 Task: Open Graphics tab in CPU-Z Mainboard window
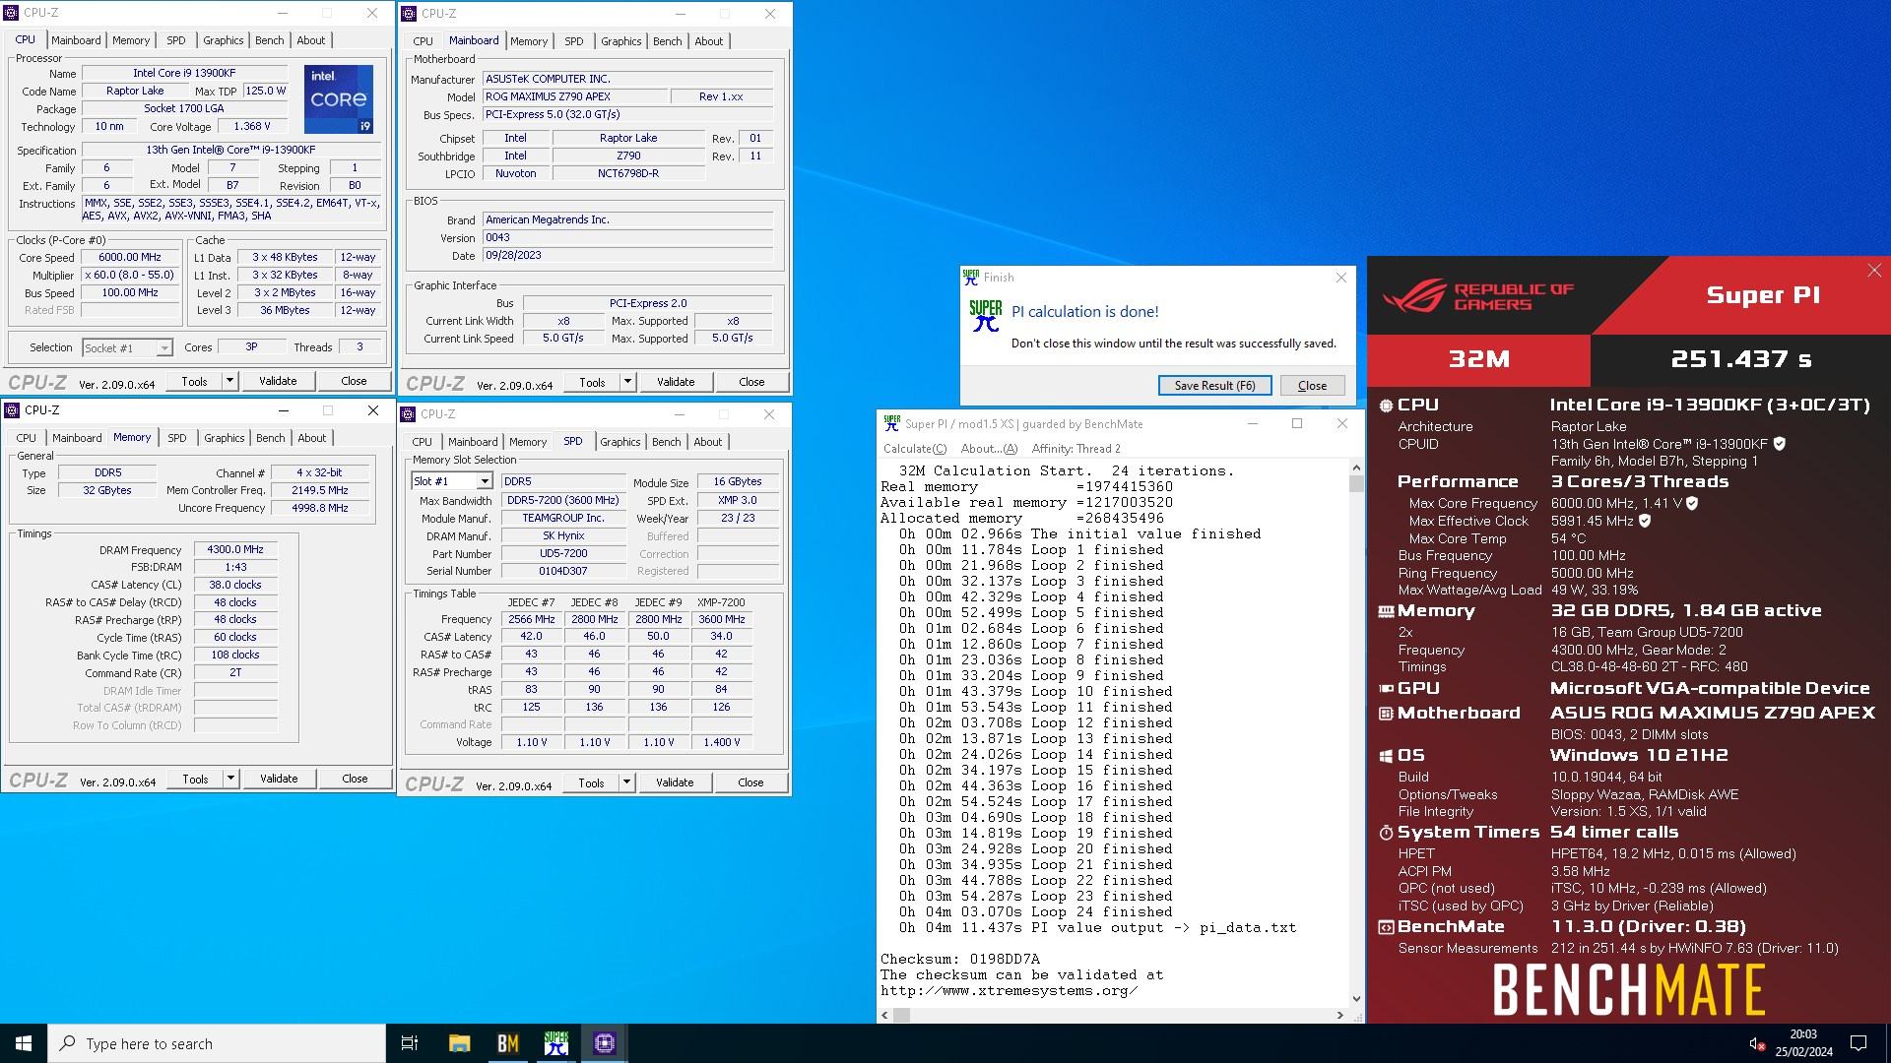click(x=620, y=41)
